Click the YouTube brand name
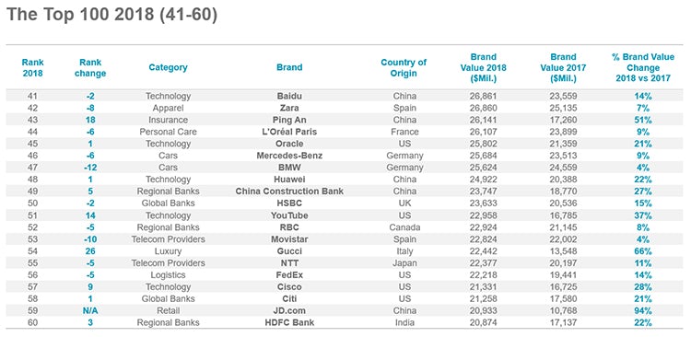 289,215
